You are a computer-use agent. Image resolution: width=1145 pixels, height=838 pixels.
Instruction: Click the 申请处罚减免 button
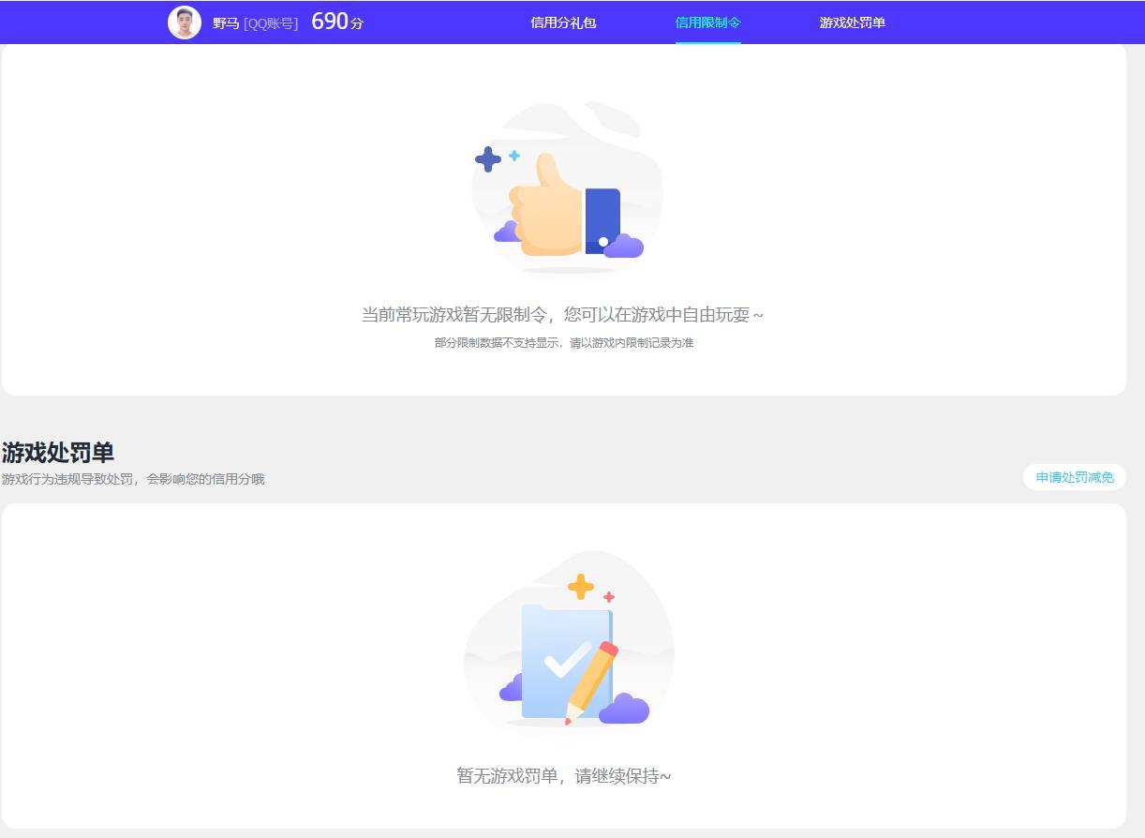pyautogui.click(x=1075, y=477)
